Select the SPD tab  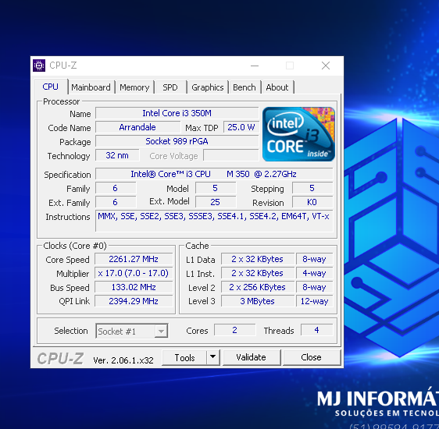[170, 87]
